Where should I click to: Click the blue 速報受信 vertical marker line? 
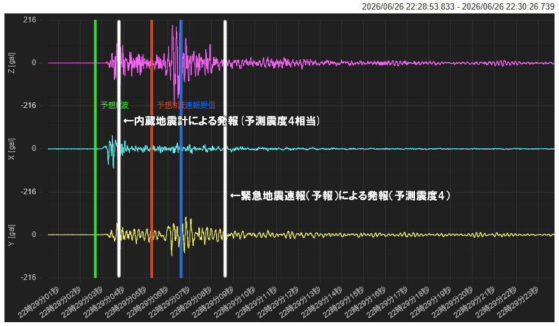181,148
